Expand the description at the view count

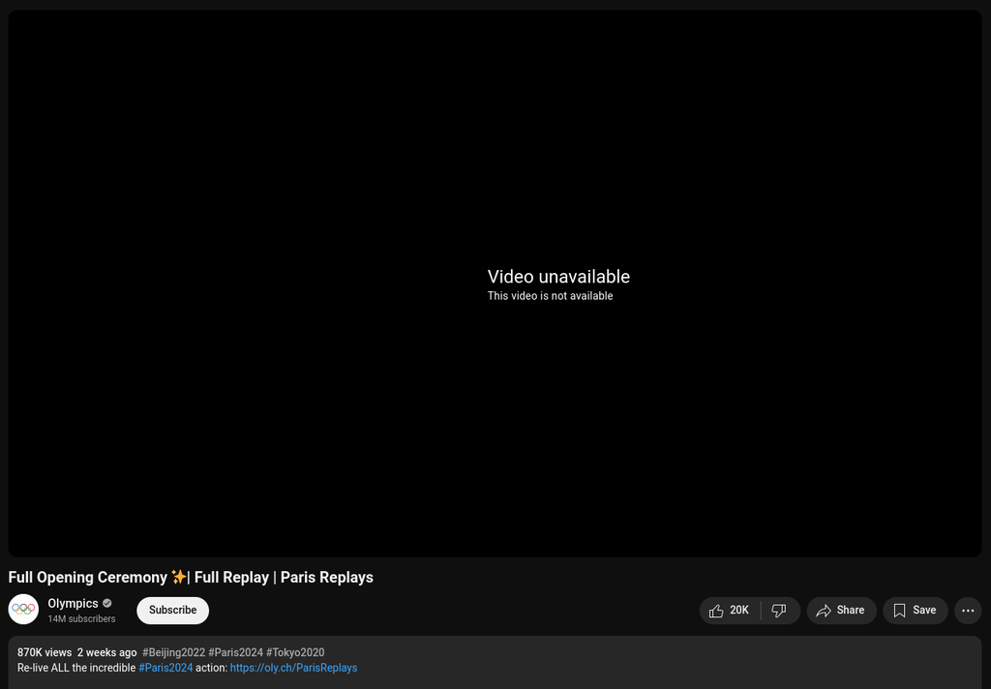(x=45, y=652)
